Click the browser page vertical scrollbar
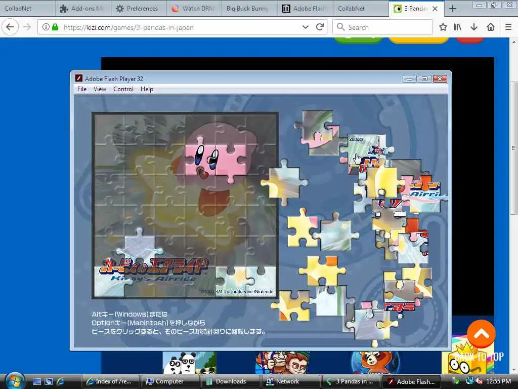518x389 pixels. point(513,147)
